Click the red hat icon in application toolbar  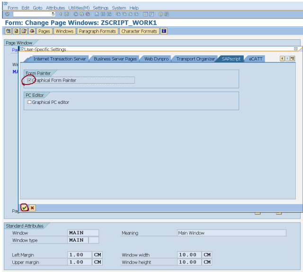32,31
